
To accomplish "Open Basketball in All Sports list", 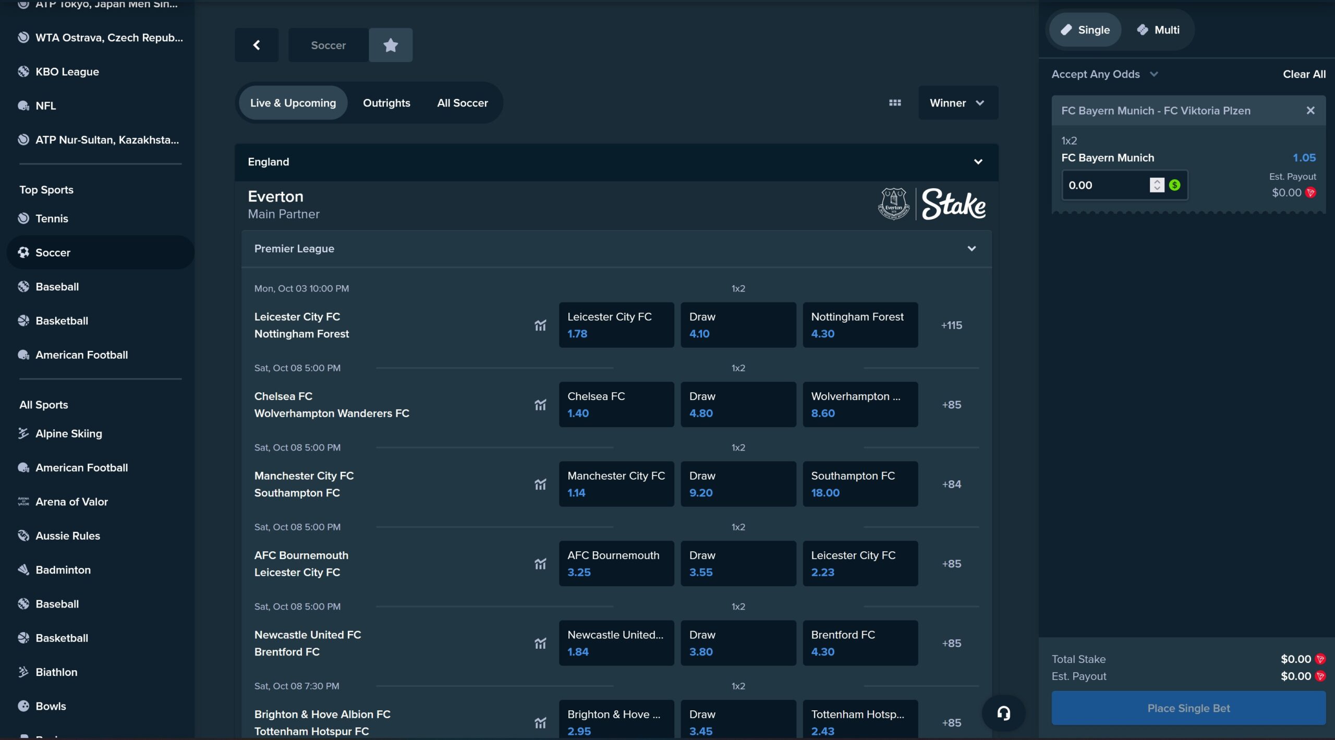I will [x=100, y=638].
